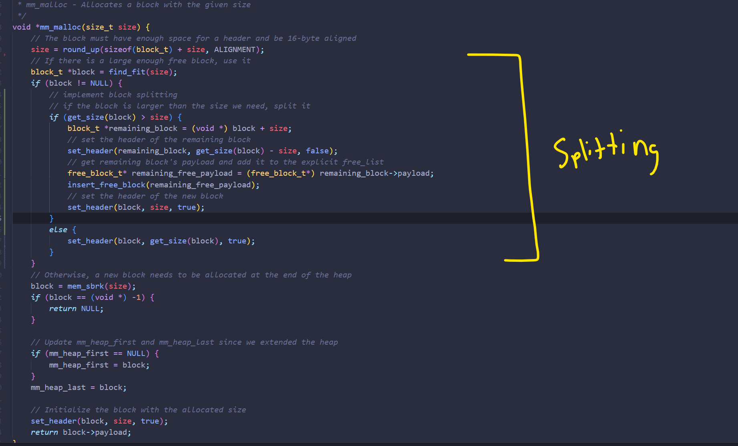Click the ALIGNMENT constant
Image resolution: width=738 pixels, height=446 pixels.
(x=234, y=50)
